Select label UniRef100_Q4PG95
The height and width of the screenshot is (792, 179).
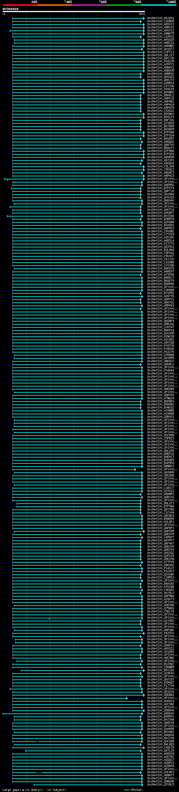(160, 531)
